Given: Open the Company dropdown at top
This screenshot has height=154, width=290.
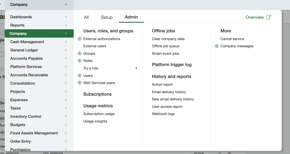Looking at the screenshot, I should 39,5.
